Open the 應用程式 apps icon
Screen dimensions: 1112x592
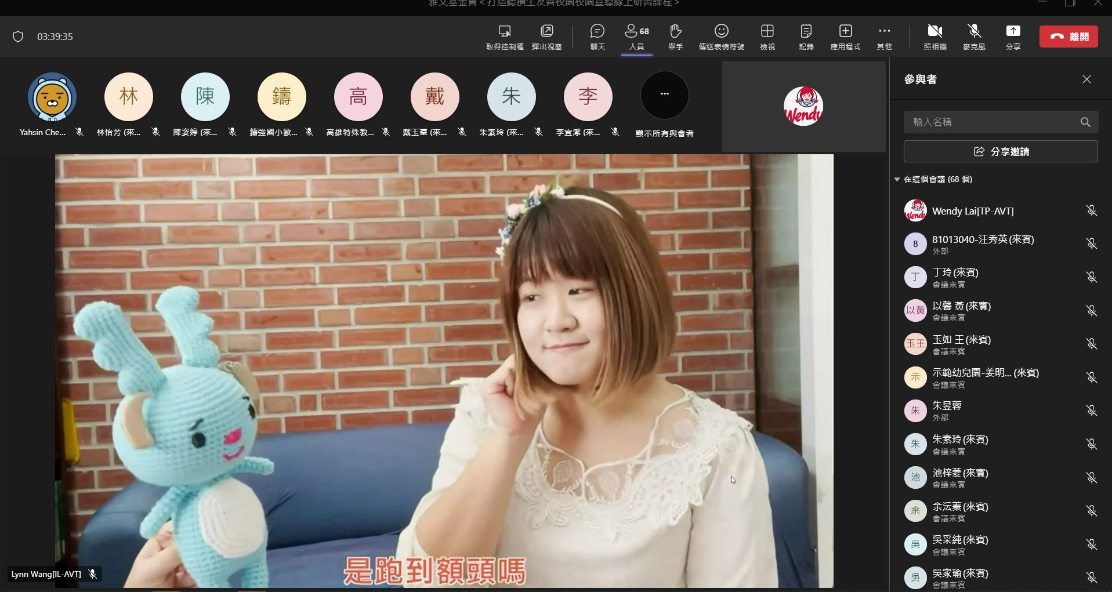coord(845,37)
